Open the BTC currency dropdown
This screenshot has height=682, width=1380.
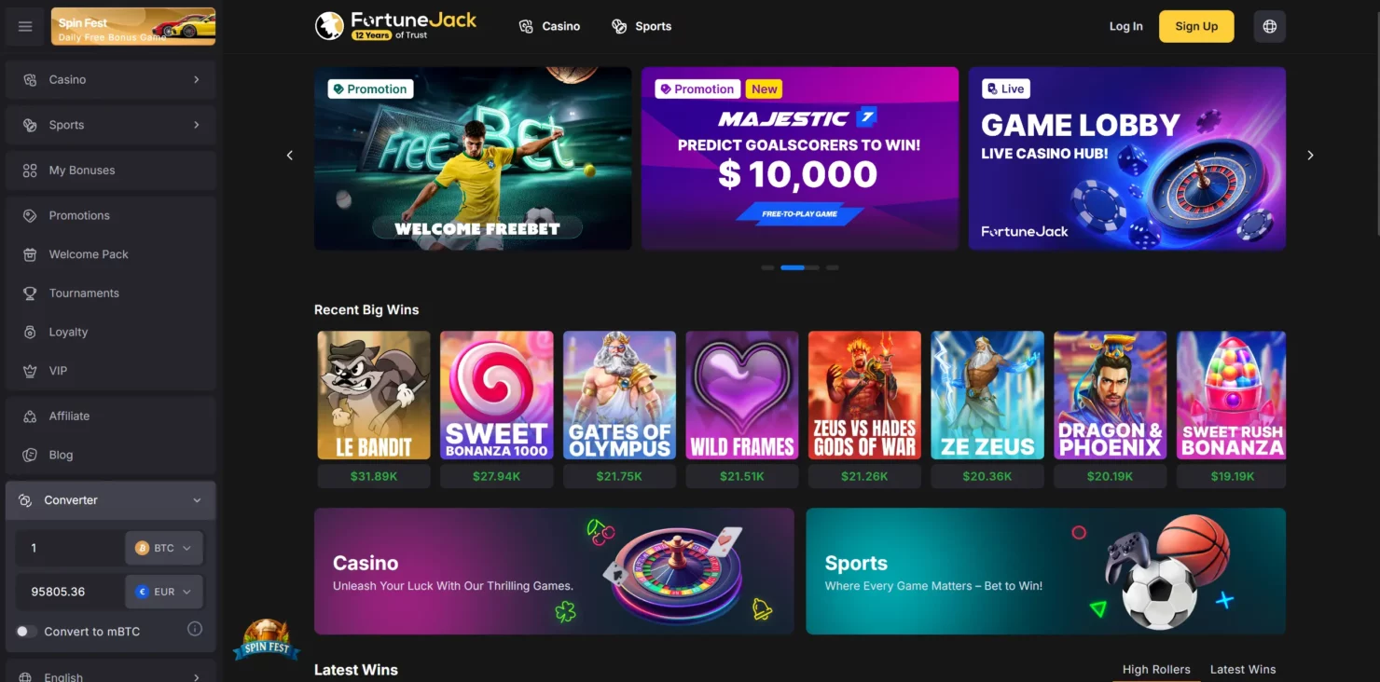(164, 548)
